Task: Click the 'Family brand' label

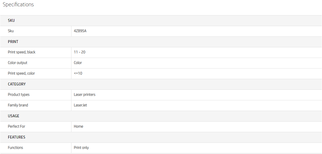Action: (18, 105)
